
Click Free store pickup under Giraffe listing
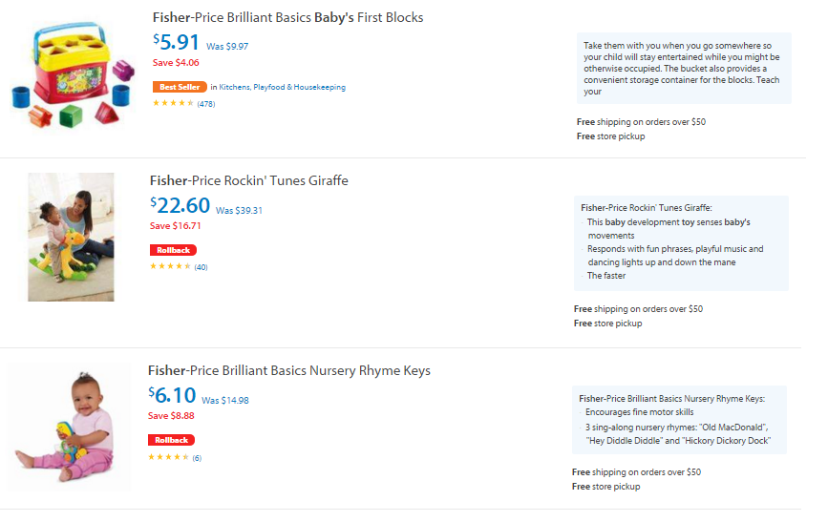click(607, 323)
